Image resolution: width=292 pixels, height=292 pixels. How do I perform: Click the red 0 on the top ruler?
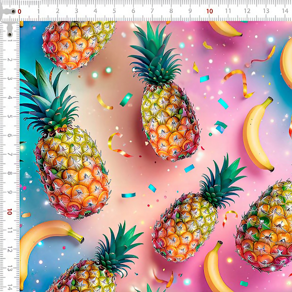pyautogui.click(x=19, y=11)
